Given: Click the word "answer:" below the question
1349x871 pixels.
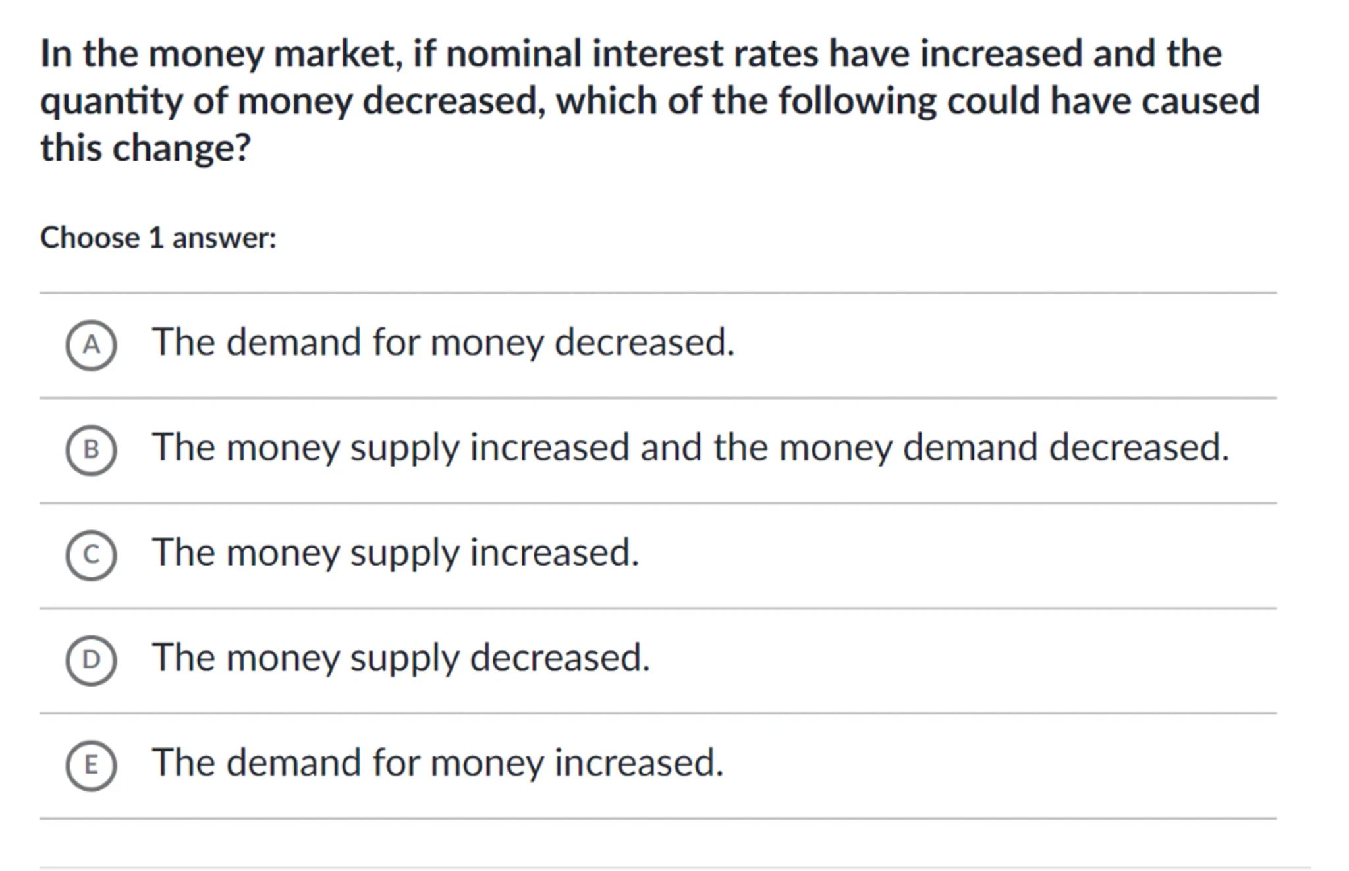Looking at the screenshot, I should click(x=224, y=238).
